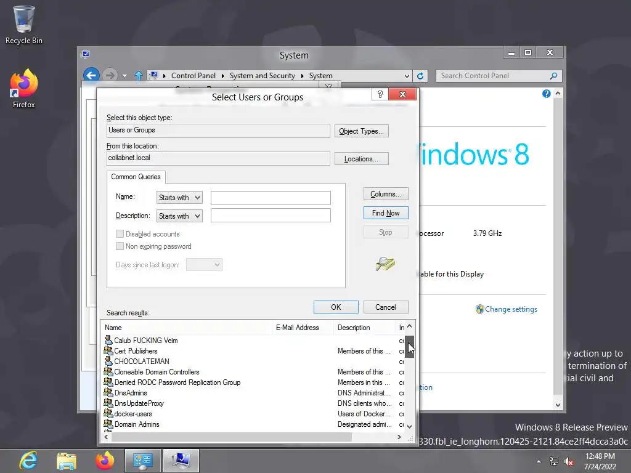Click the Description column header

coord(364,328)
